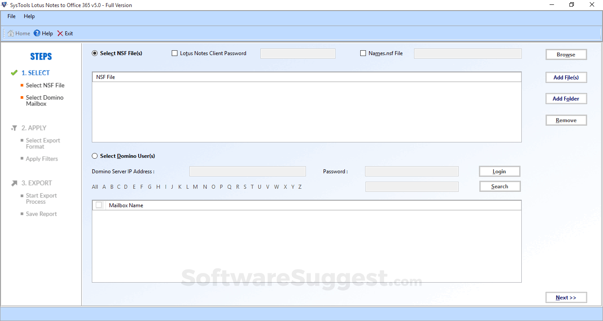Click the Search button
Screen dimensions: 603x321
coord(500,187)
